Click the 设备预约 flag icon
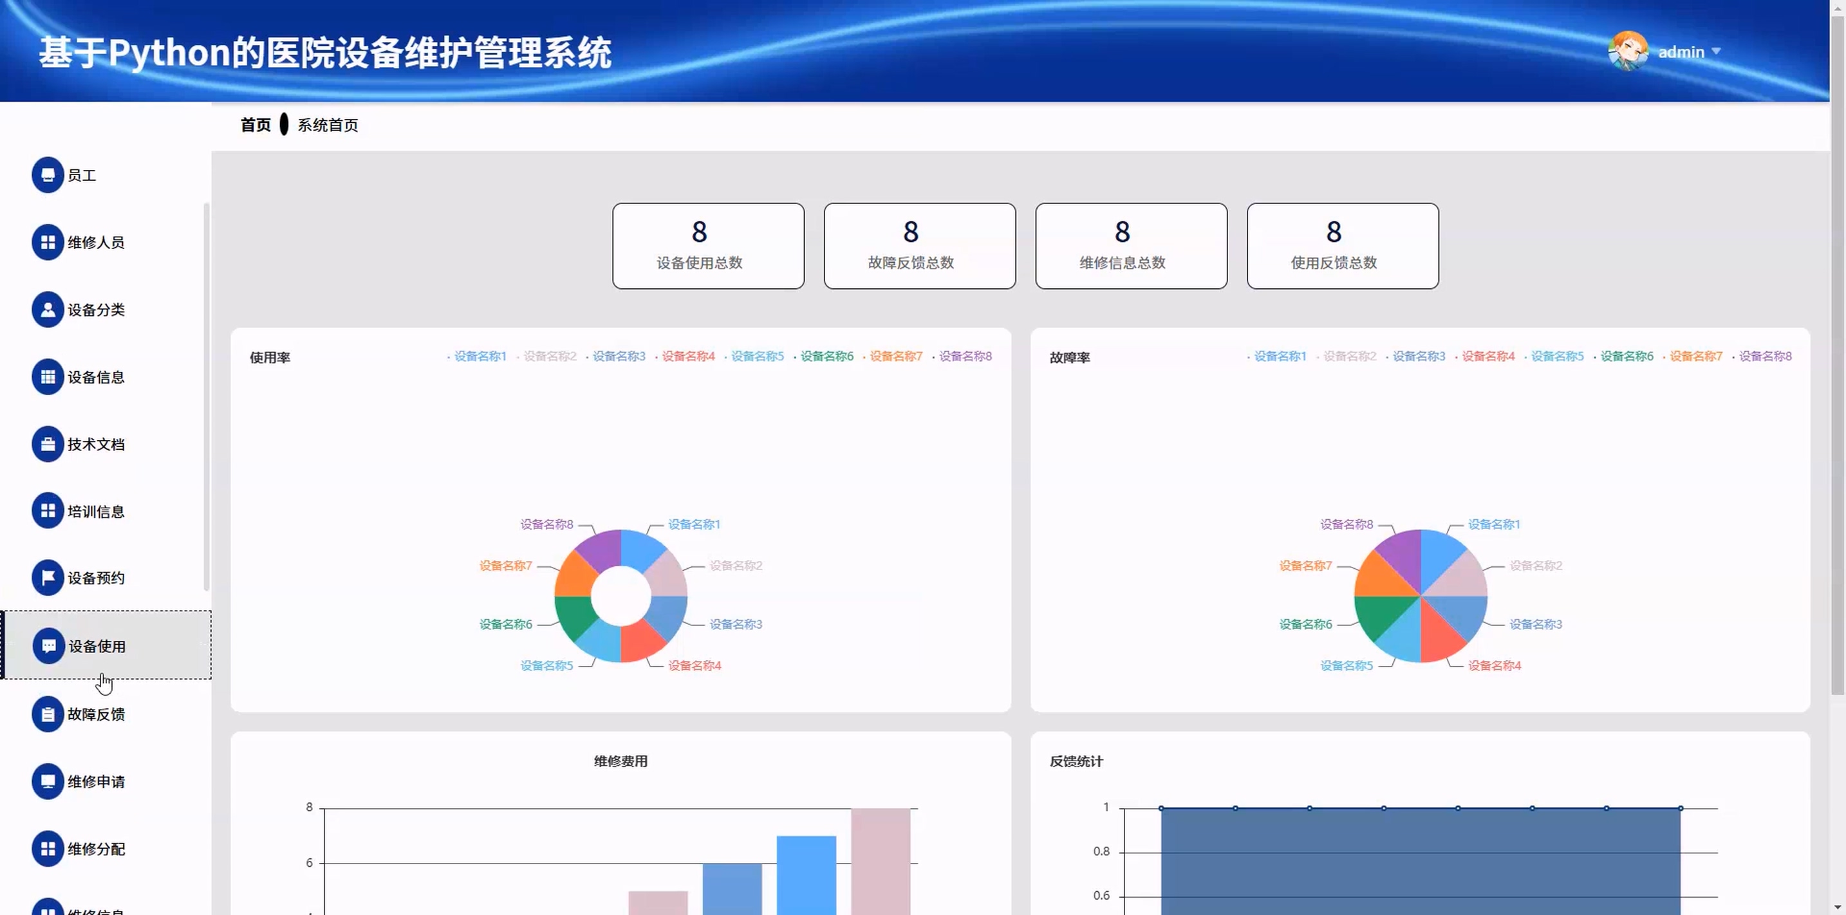 47,578
